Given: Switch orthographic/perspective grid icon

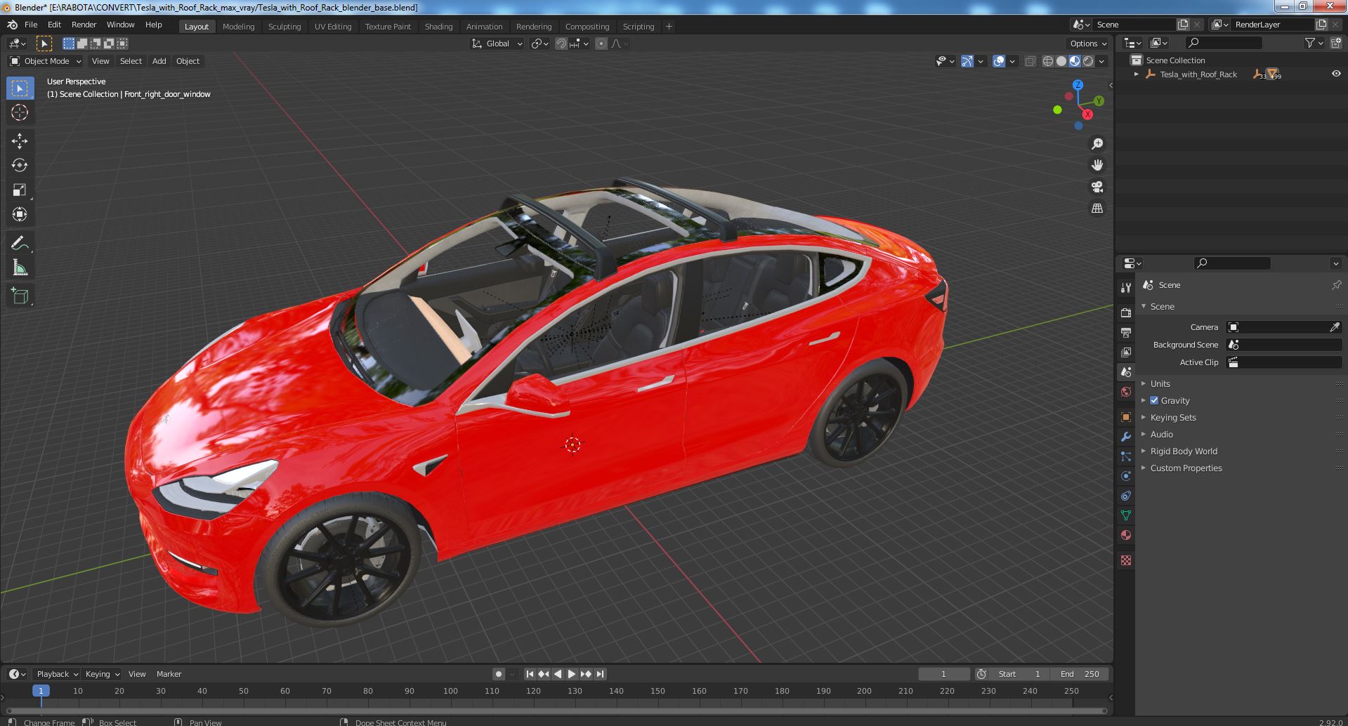Looking at the screenshot, I should 1097,209.
